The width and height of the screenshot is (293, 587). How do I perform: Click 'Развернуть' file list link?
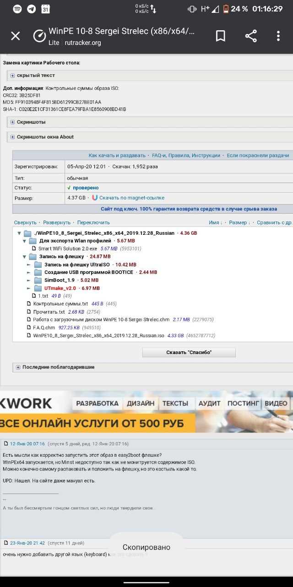57,222
